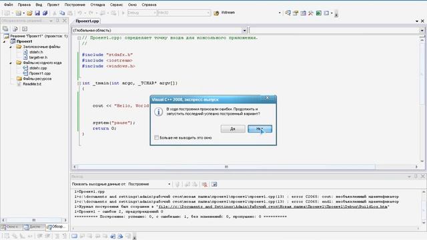This screenshot has width=427, height=240.
Task: Check 'Больше не выводить это окно' checkbox
Action: (156, 138)
